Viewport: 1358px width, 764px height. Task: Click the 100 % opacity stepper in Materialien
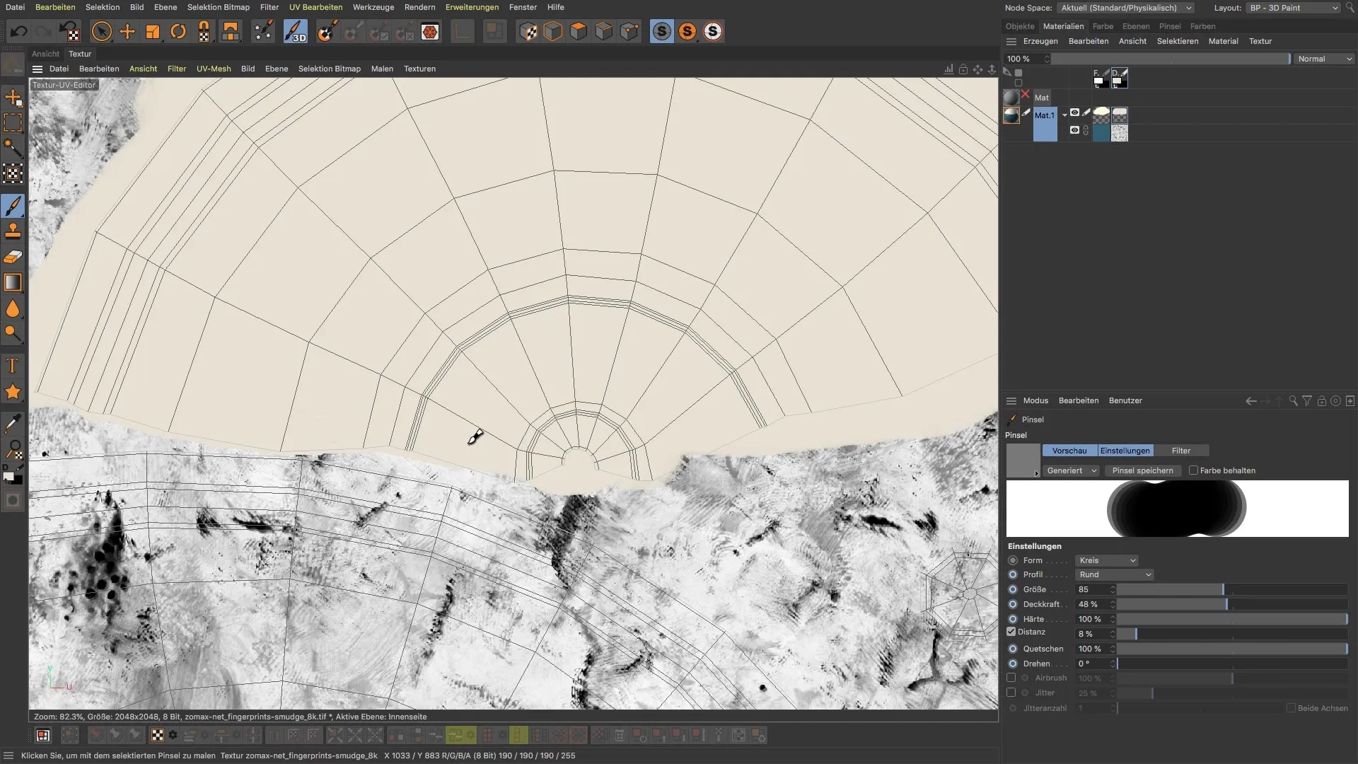[x=1047, y=59]
